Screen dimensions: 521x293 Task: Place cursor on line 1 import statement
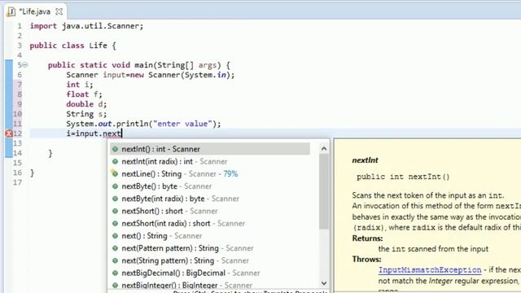[86, 26]
